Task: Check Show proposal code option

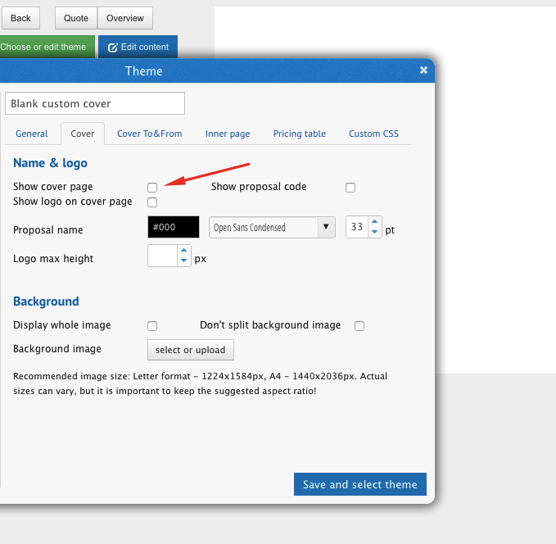Action: 350,188
